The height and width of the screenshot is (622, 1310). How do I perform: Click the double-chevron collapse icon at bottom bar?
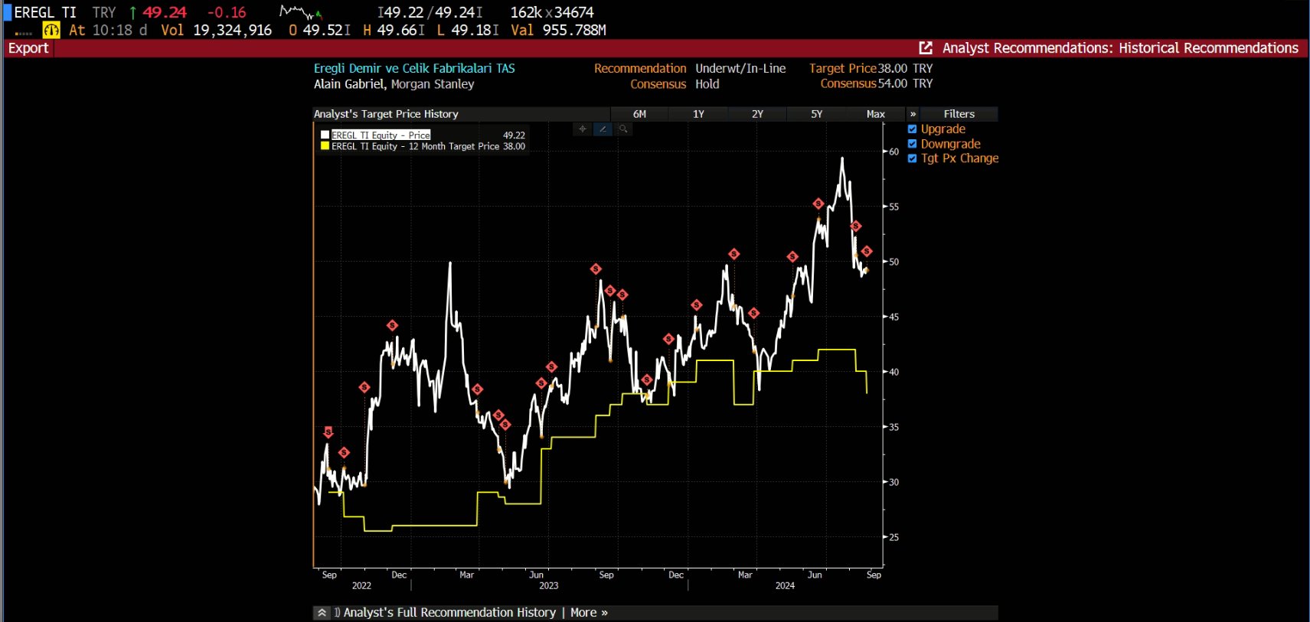click(322, 613)
